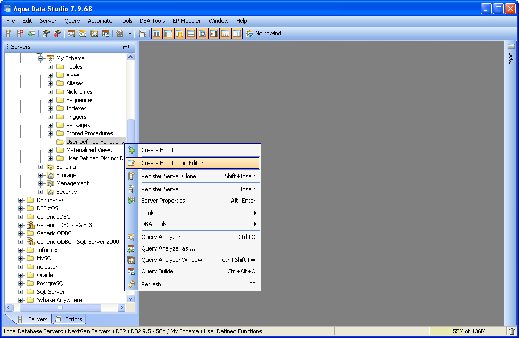Screen dimensions: 519x338
Task: Click the connect server plug toolbar icon
Action: (x=46, y=33)
